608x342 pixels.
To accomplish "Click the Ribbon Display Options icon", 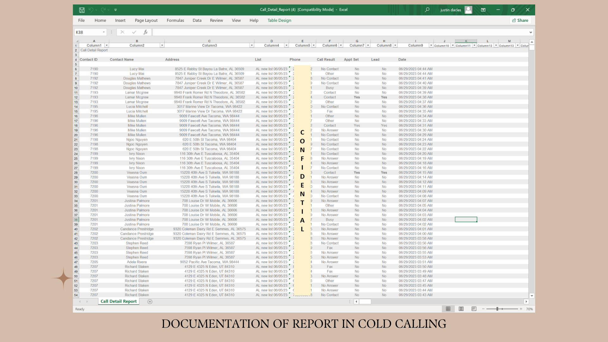I will (483, 10).
